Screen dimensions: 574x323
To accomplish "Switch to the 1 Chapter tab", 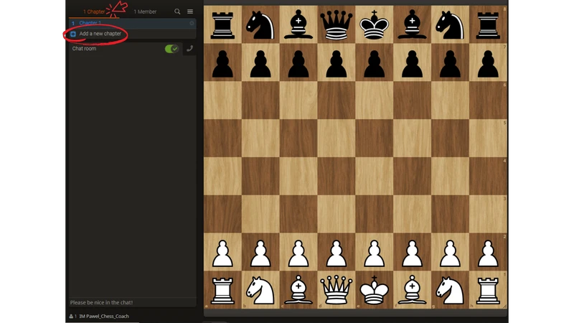I will (x=94, y=11).
